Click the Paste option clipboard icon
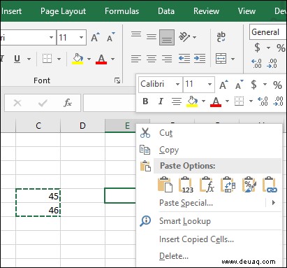This screenshot has height=268, width=287. pyautogui.click(x=165, y=185)
